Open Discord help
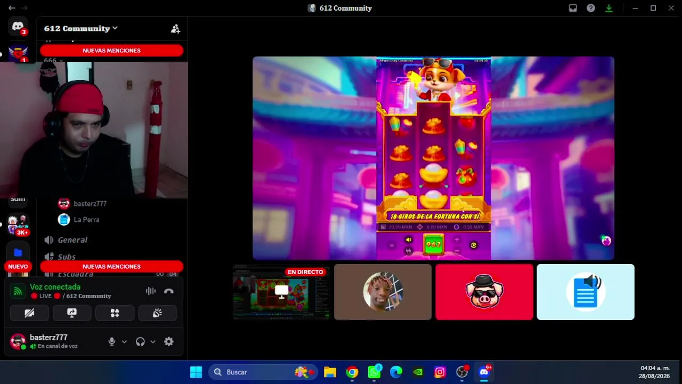682x384 pixels. coord(591,8)
